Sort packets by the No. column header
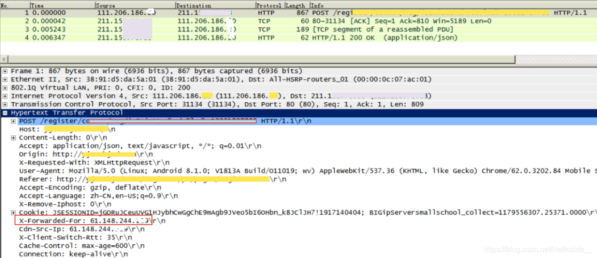597x258 pixels. pos(14,5)
